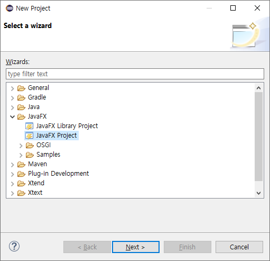The width and height of the screenshot is (270, 261).
Task: Focus the type filter text field
Action: point(135,74)
